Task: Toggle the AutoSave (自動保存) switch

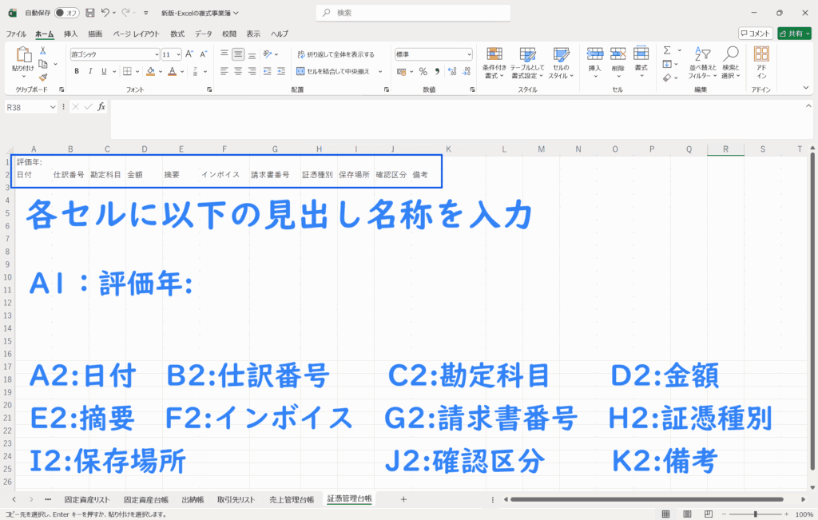Action: (66, 13)
